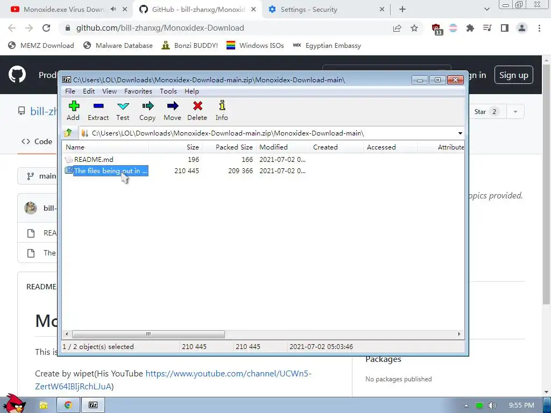Click the Chrome taskbar button
Image resolution: width=551 pixels, height=413 pixels.
(68, 405)
